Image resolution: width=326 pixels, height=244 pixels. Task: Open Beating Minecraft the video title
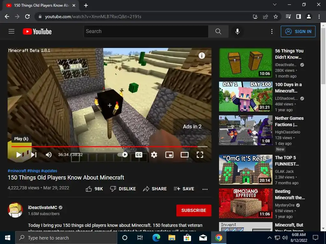290,194
